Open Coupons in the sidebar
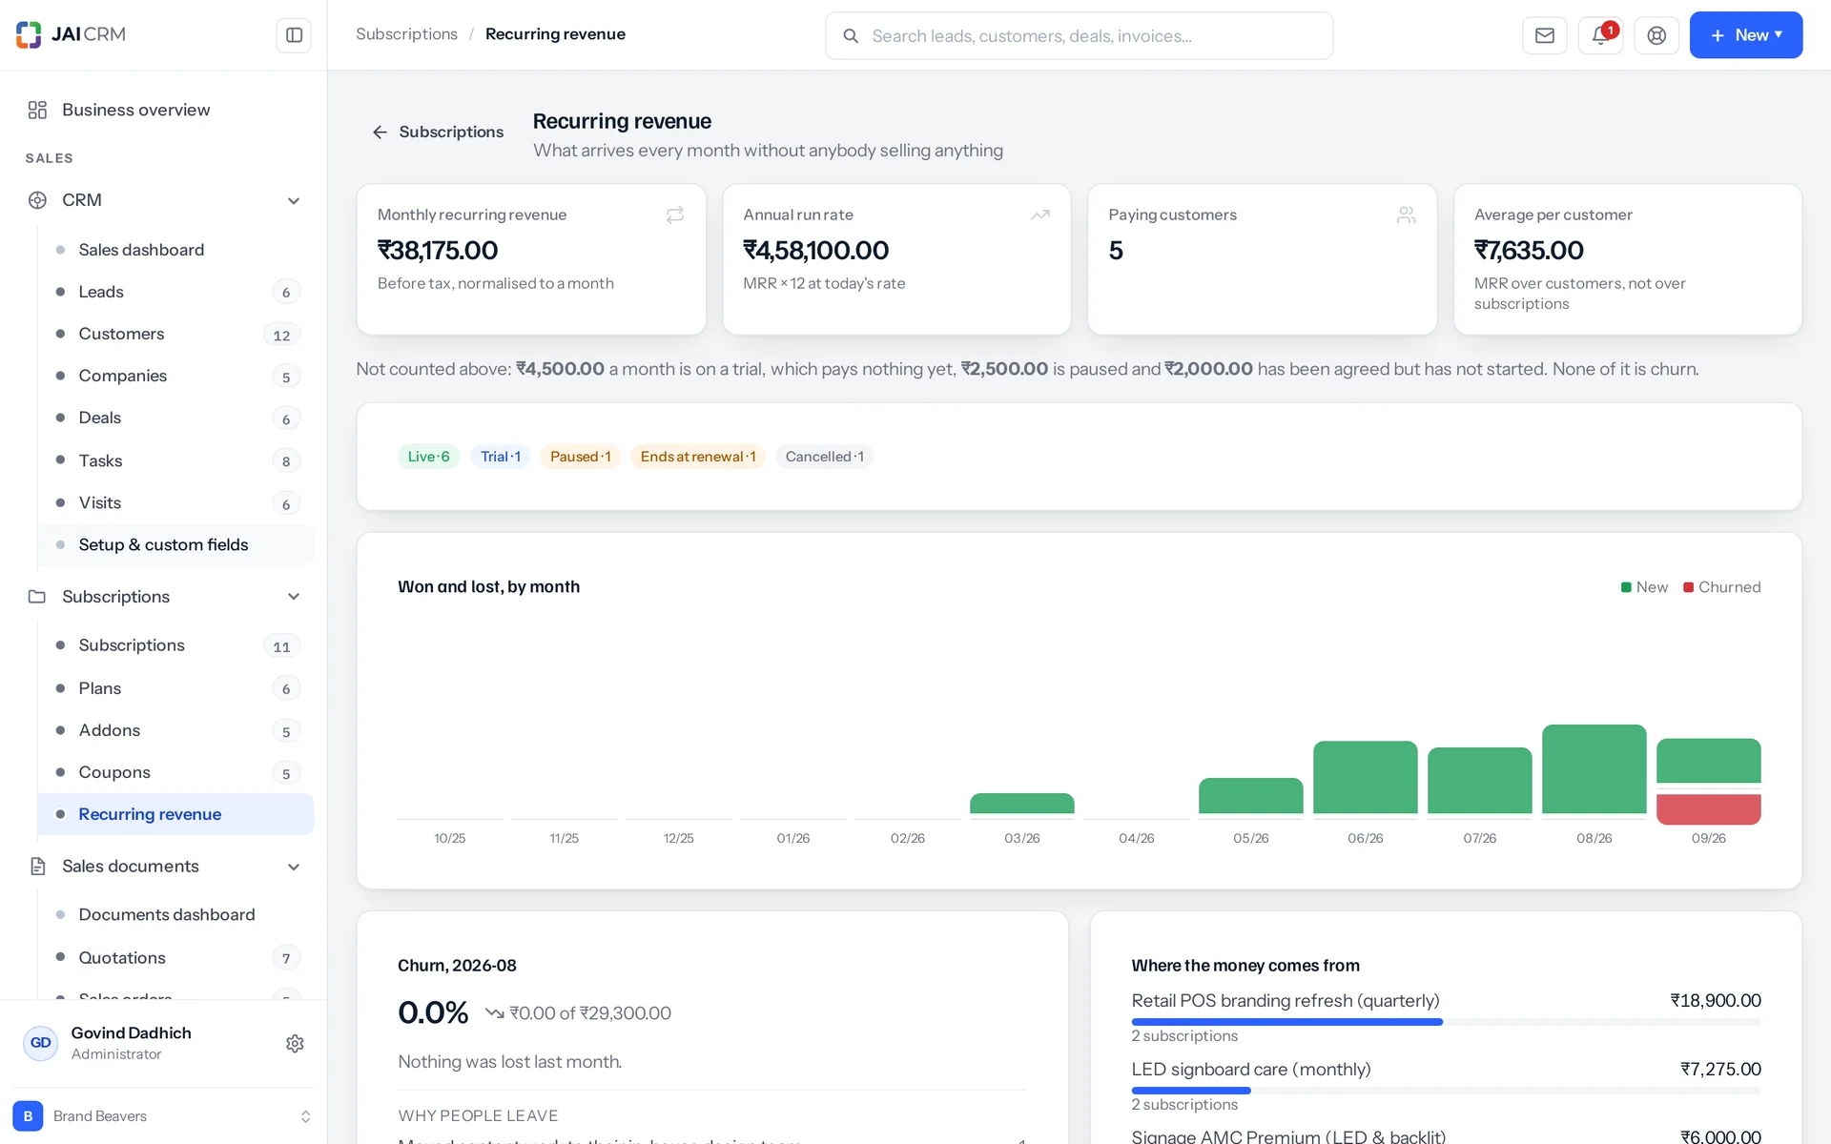This screenshot has width=1831, height=1144. pos(175,772)
